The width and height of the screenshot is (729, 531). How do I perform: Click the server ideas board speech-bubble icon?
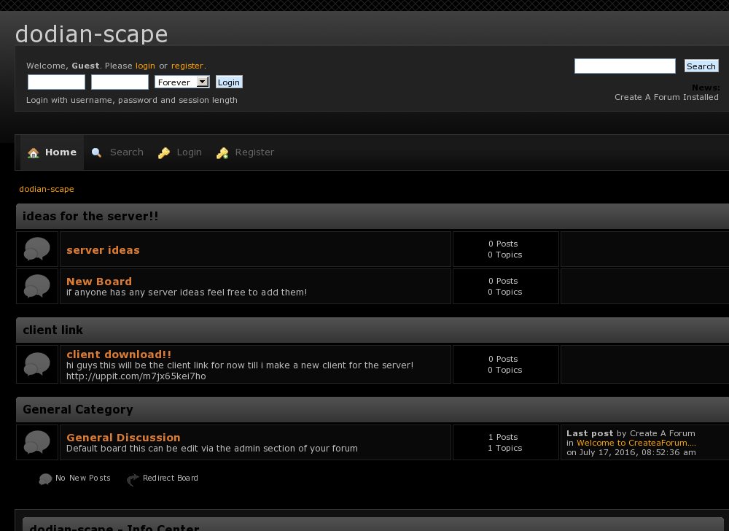click(37, 249)
